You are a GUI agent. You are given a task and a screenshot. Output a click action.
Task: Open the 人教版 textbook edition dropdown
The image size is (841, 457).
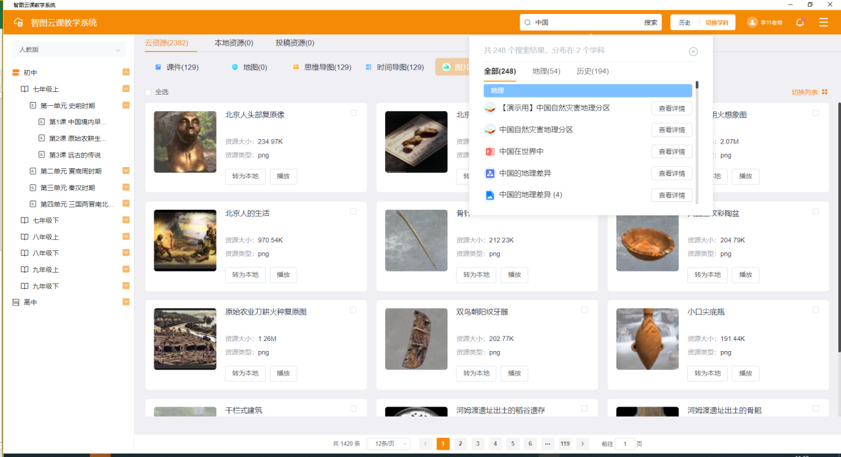point(68,50)
